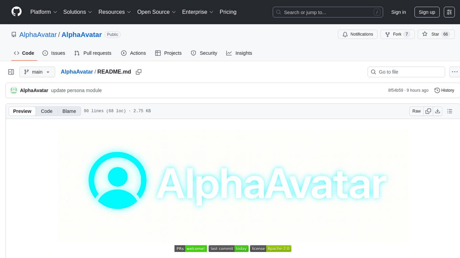Open the Raw file view

[x=416, y=111]
